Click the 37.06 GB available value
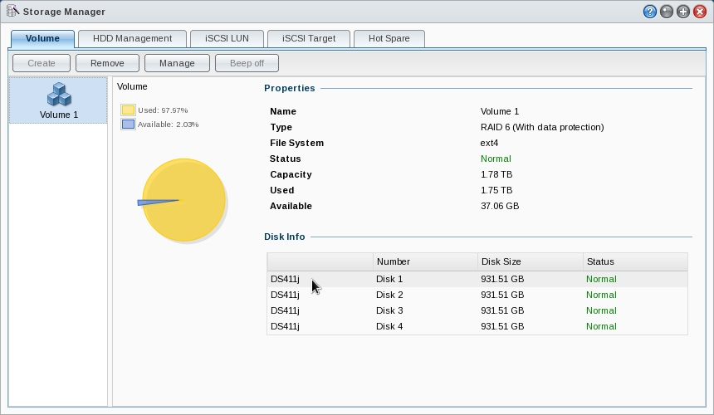714x415 pixels. tap(500, 206)
